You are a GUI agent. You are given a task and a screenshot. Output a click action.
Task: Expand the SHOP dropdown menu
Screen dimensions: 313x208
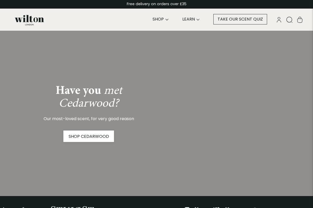(x=160, y=19)
